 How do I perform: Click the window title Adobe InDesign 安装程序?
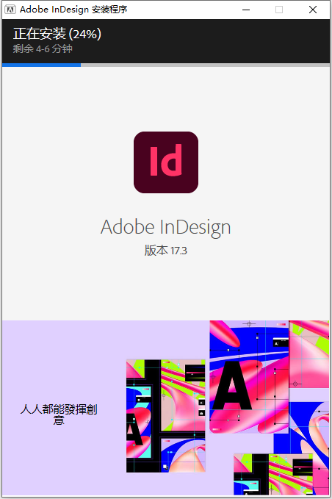(x=73, y=10)
